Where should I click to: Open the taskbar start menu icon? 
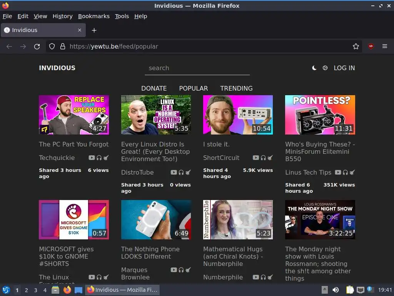6,290
